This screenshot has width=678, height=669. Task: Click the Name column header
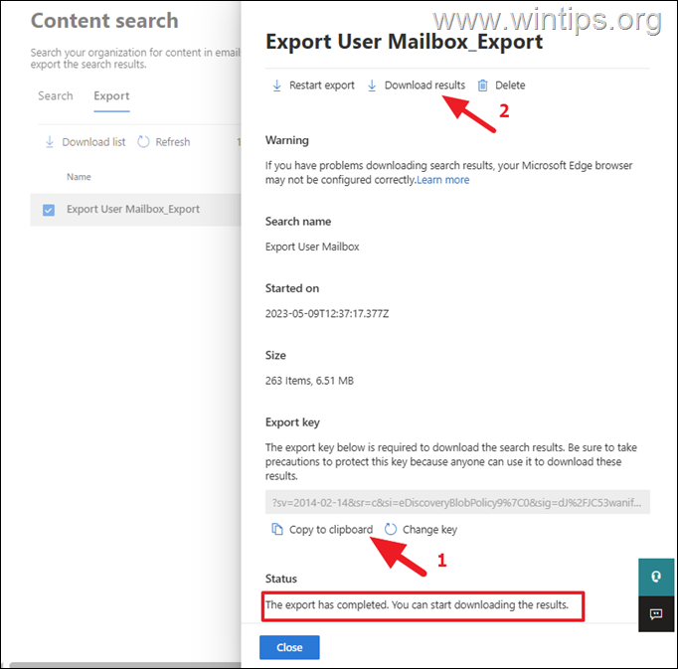(79, 177)
